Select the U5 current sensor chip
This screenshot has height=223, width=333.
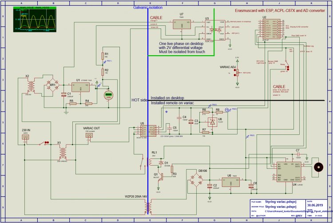click(148, 131)
